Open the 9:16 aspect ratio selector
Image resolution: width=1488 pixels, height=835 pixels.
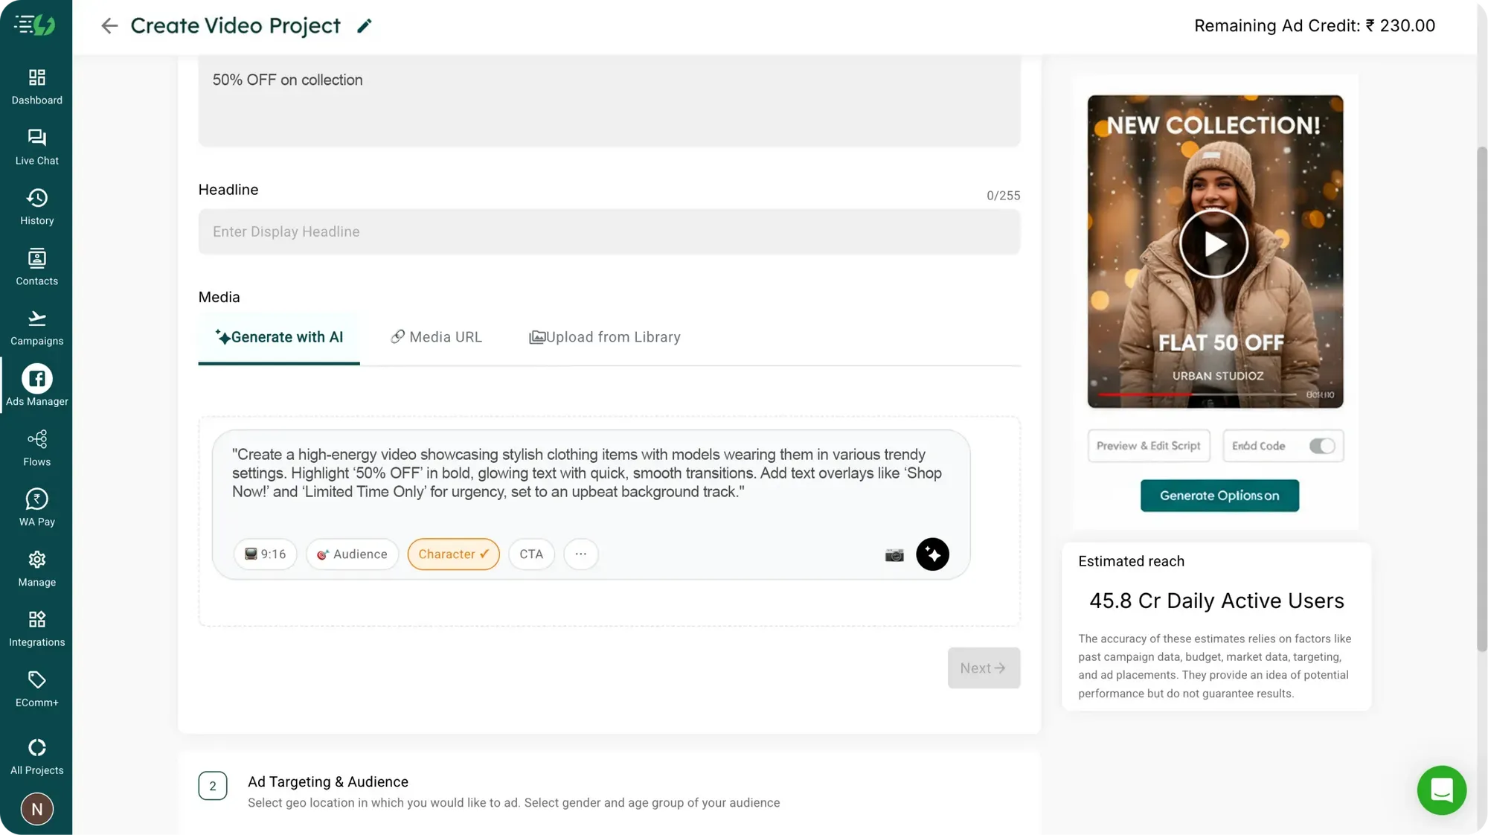point(265,554)
